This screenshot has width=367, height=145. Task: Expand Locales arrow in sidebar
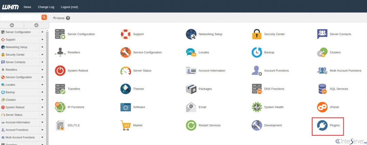[42, 84]
